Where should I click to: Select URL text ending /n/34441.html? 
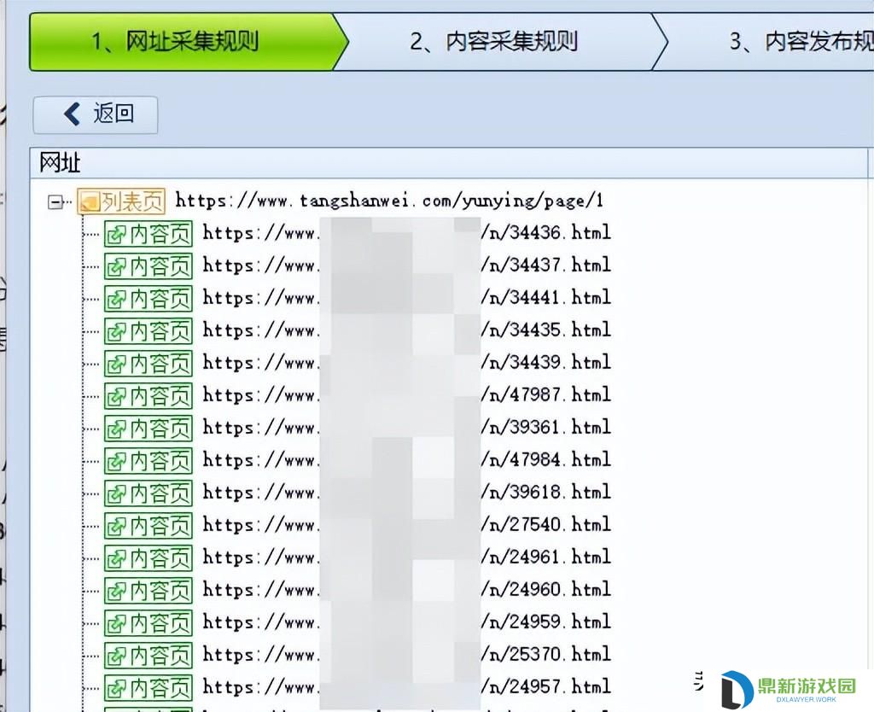point(407,297)
